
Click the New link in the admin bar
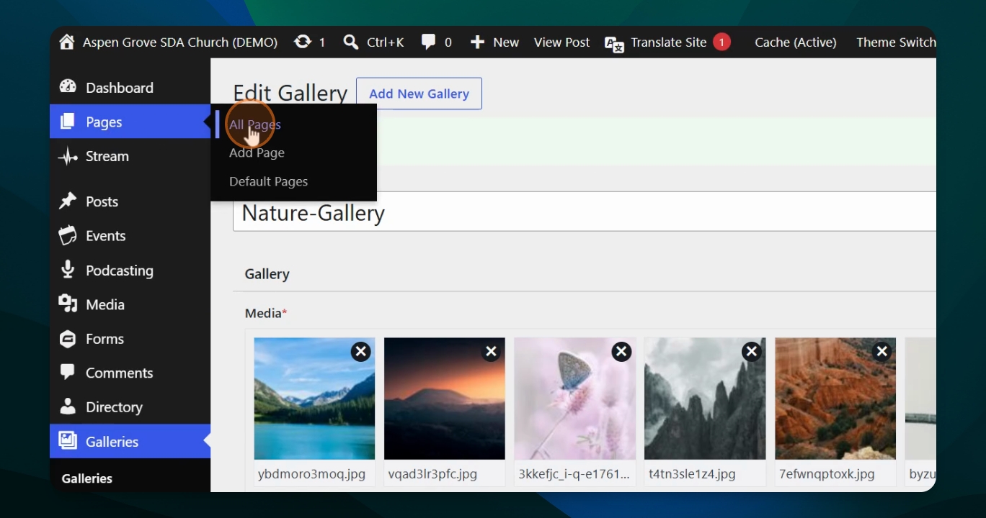[506, 42]
